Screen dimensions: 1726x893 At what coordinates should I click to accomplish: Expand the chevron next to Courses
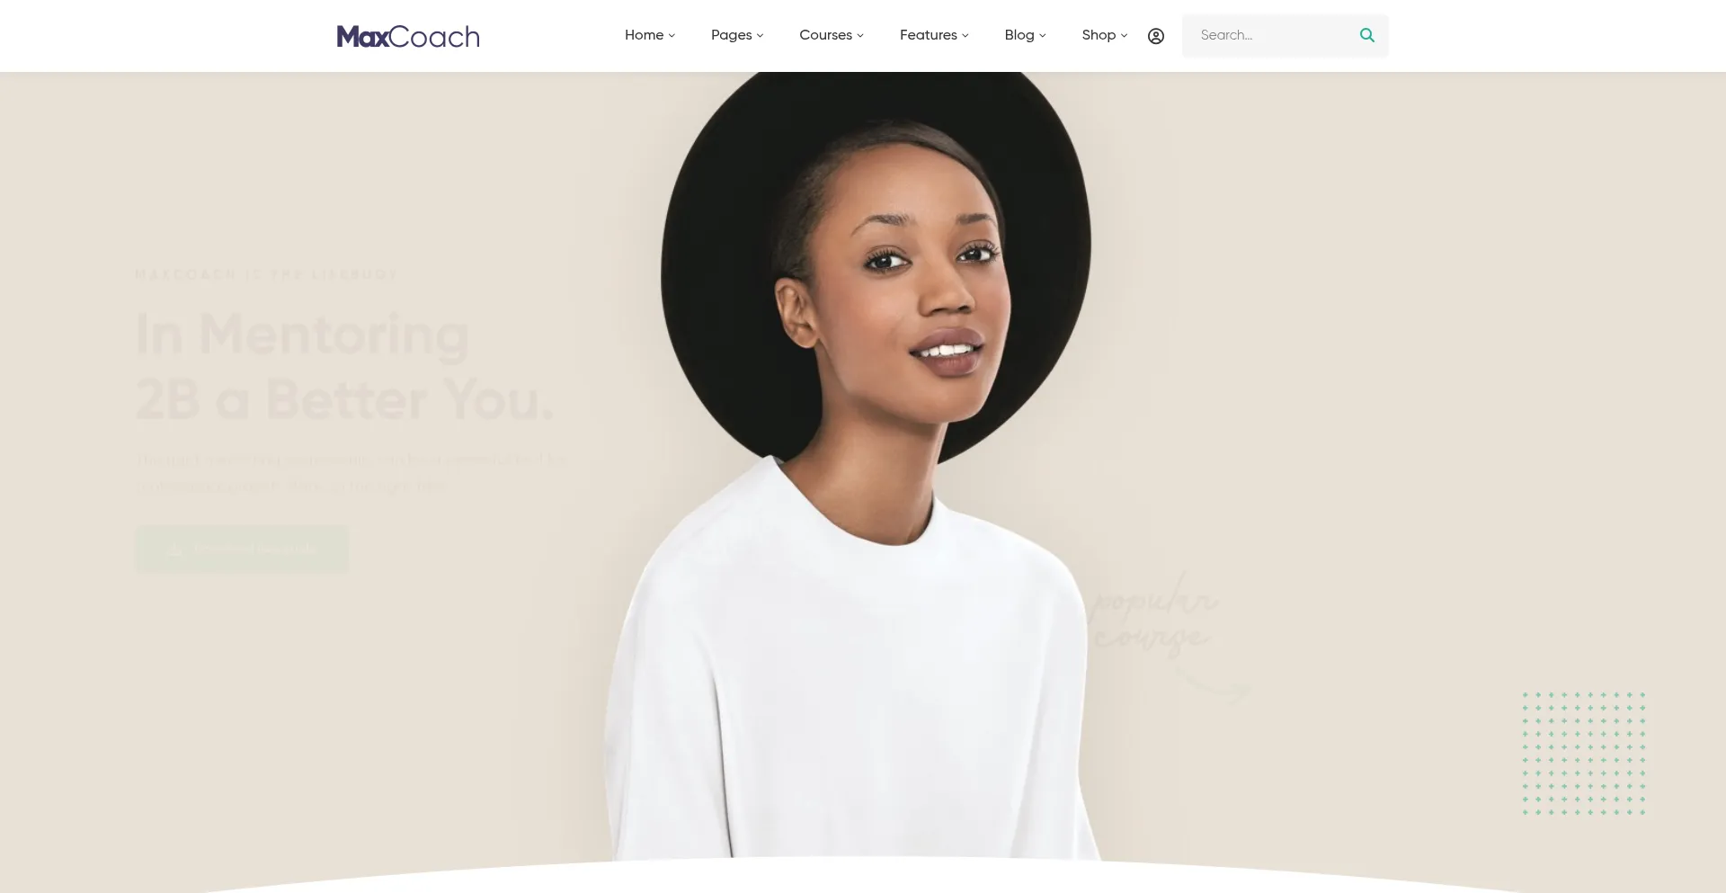point(860,36)
